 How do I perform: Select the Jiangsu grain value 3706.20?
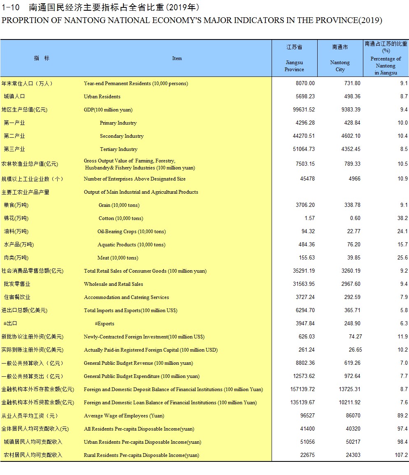coord(305,205)
